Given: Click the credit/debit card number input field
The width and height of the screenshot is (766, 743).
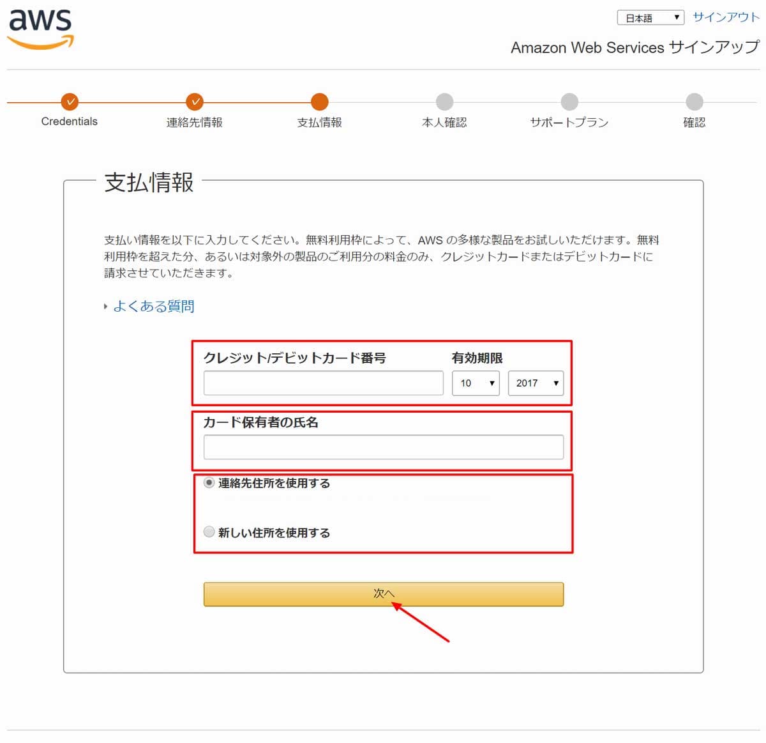Looking at the screenshot, I should tap(323, 383).
